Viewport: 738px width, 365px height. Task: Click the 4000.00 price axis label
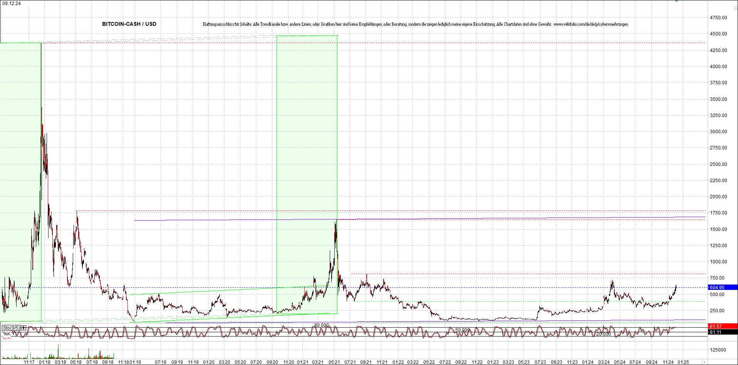[718, 67]
